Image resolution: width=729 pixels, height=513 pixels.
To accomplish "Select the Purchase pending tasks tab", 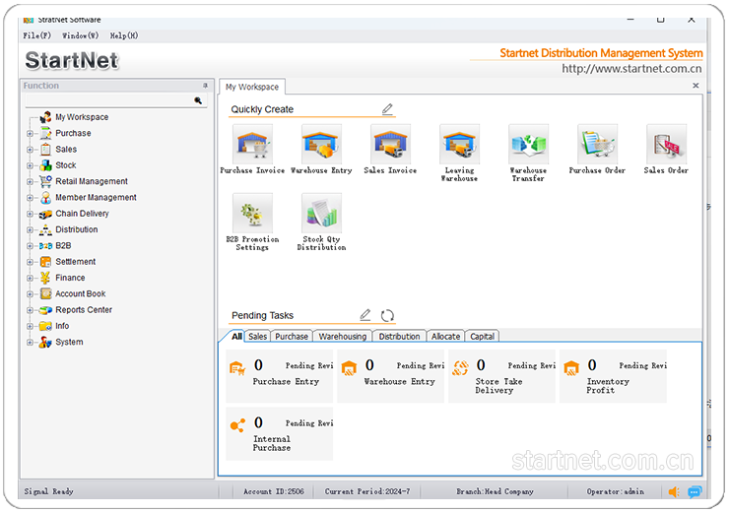I will point(292,336).
